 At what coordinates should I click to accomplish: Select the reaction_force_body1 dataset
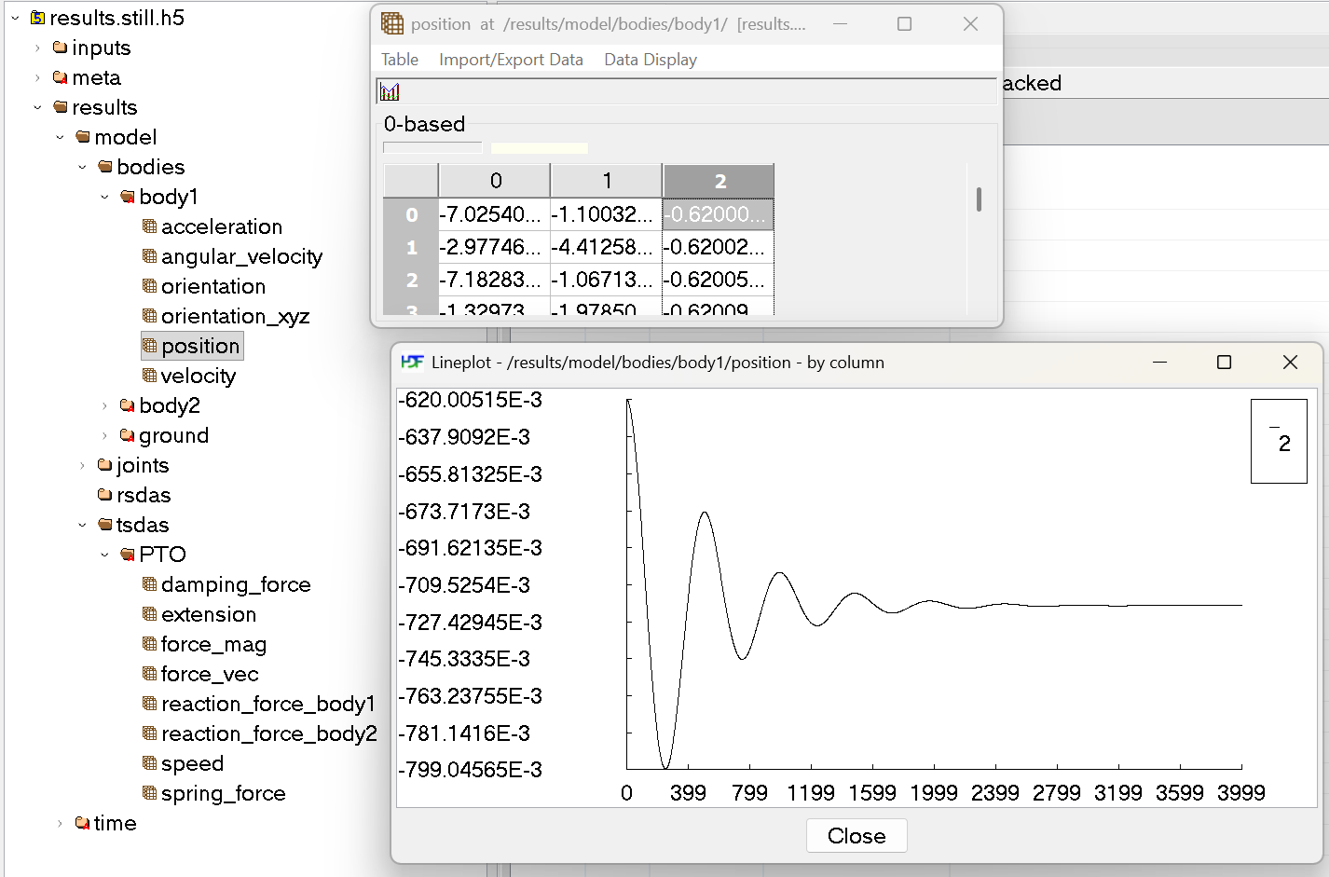(x=267, y=704)
